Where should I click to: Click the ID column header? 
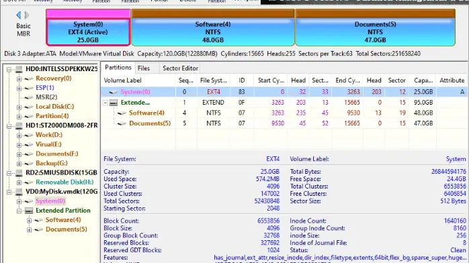[x=242, y=81]
